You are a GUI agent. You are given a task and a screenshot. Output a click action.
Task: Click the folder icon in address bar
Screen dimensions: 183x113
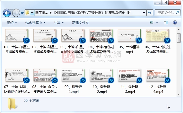tap(27, 12)
